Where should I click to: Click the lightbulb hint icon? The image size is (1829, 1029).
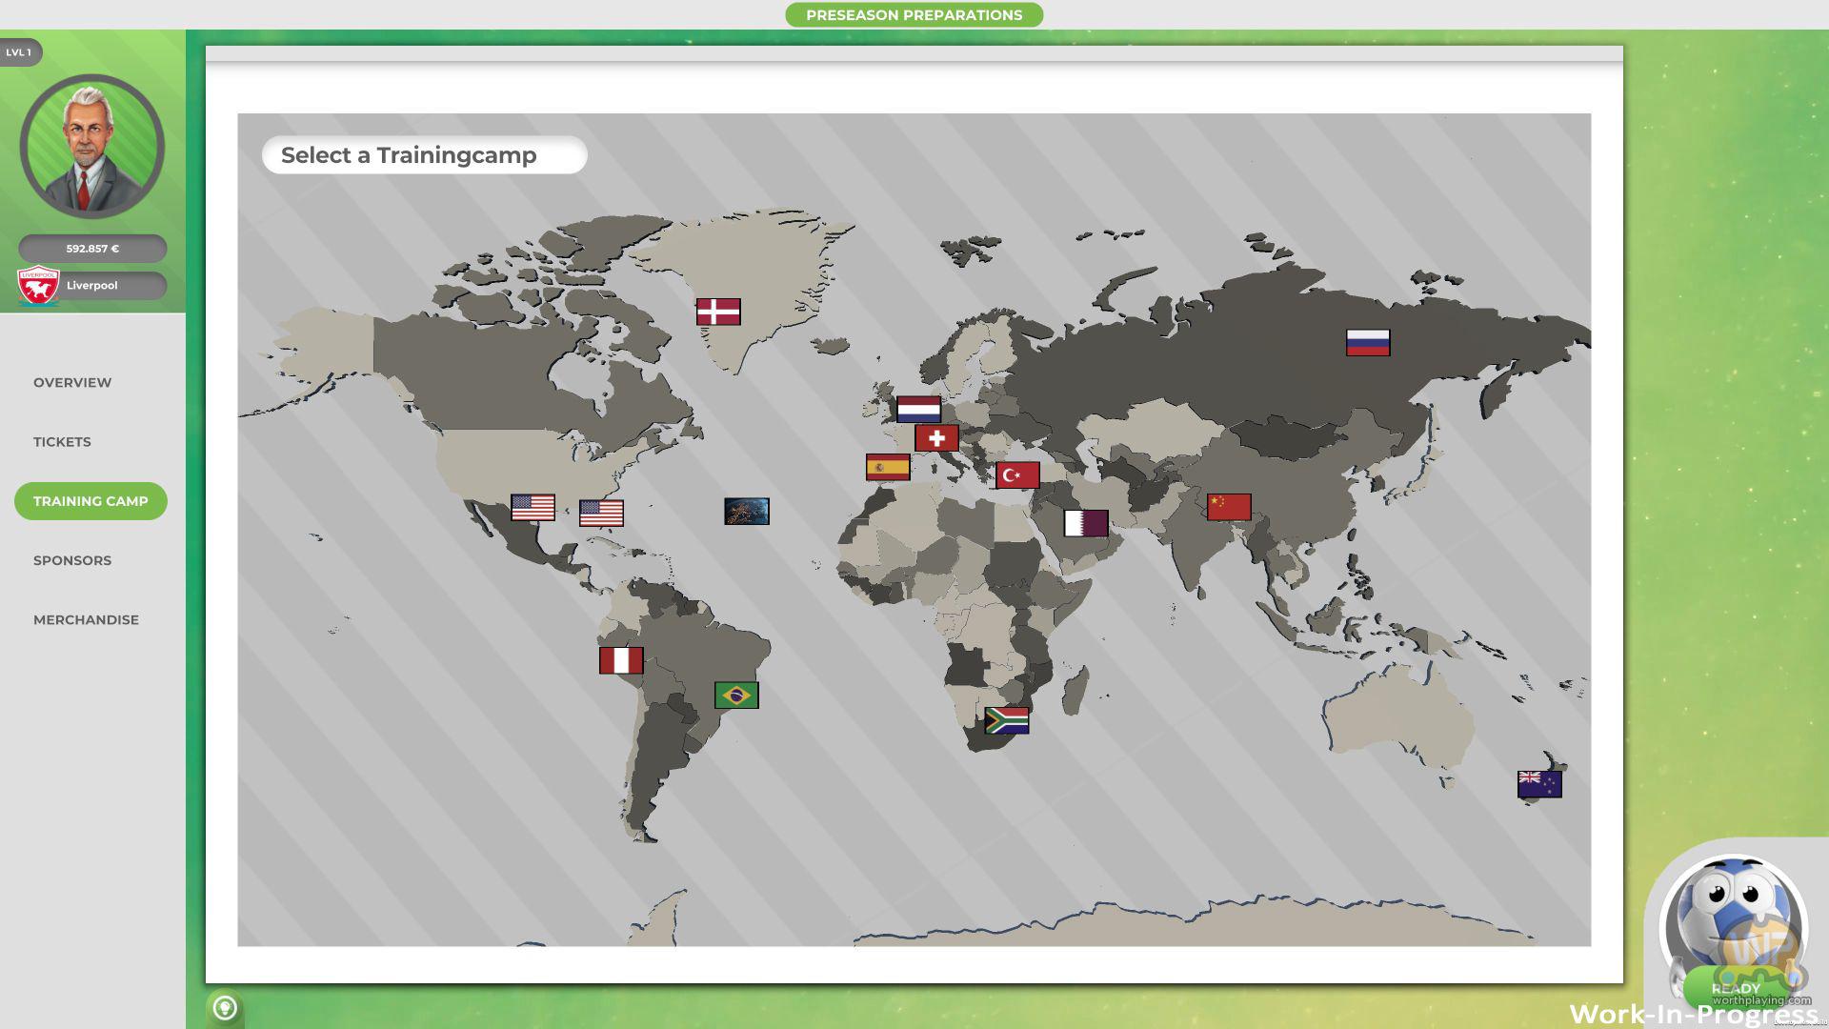click(x=225, y=1008)
